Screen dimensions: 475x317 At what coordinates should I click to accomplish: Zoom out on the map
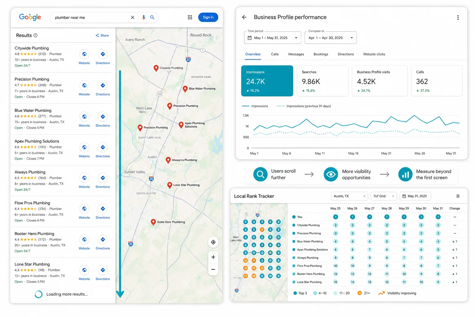(x=213, y=269)
